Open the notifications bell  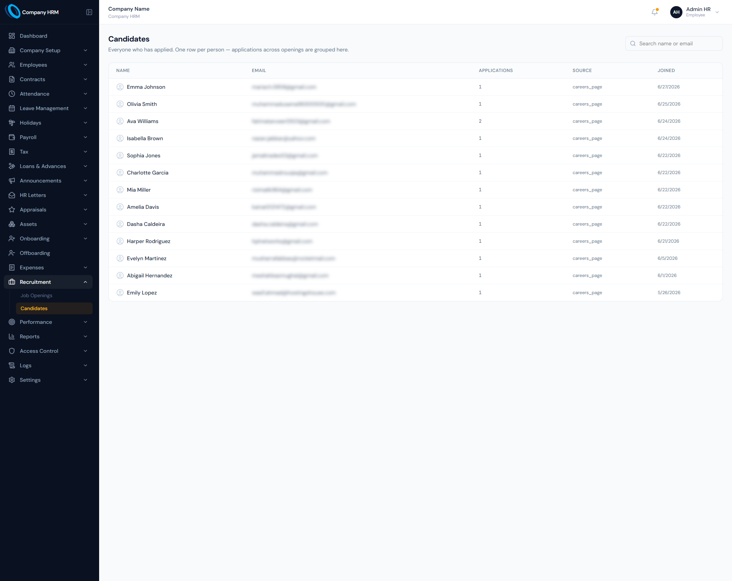click(x=655, y=12)
